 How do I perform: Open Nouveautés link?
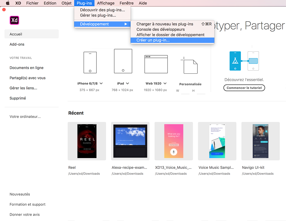(x=20, y=194)
